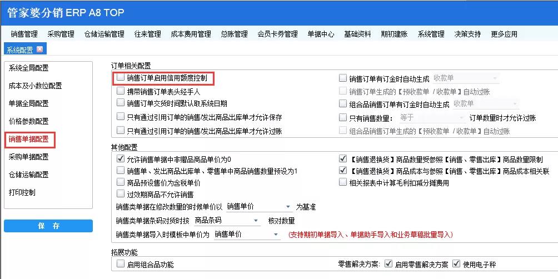
Task: Click the 保存 button
Action: (48, 226)
